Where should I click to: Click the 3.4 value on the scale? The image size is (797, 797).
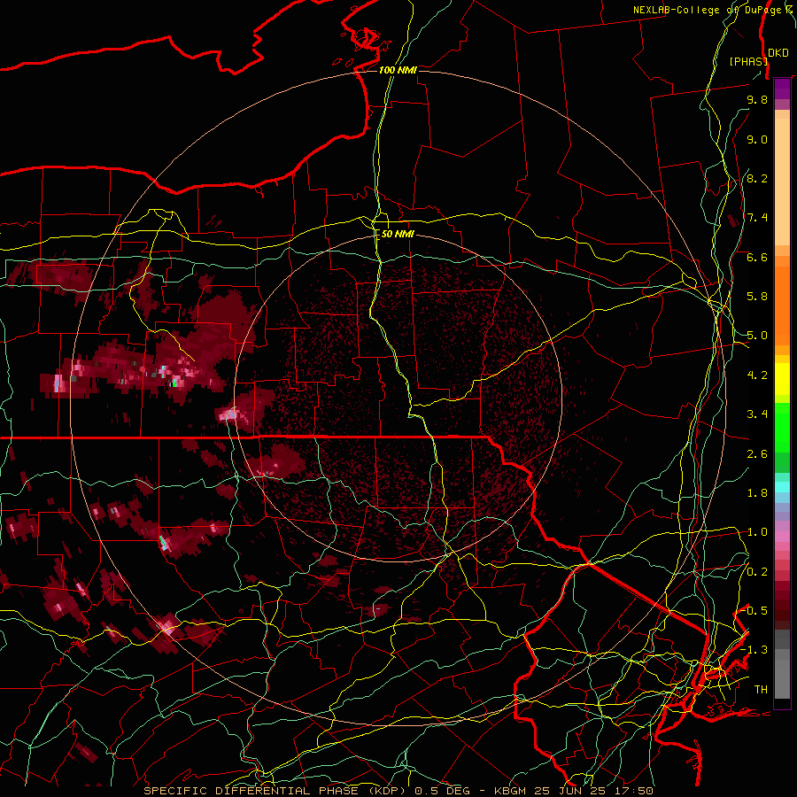click(x=757, y=414)
